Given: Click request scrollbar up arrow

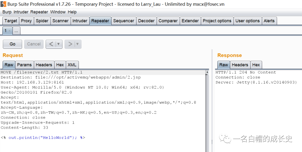Looking at the screenshot, I should tap(207, 72).
